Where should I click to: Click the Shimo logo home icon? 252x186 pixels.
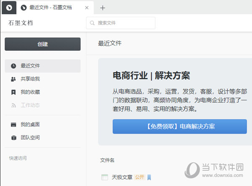click(x=9, y=8)
